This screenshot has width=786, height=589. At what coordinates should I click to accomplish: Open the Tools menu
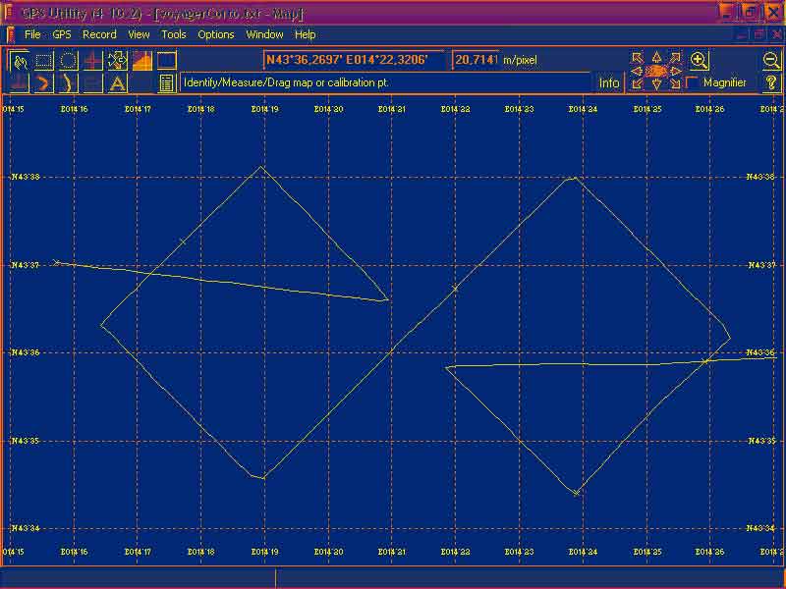tap(174, 34)
